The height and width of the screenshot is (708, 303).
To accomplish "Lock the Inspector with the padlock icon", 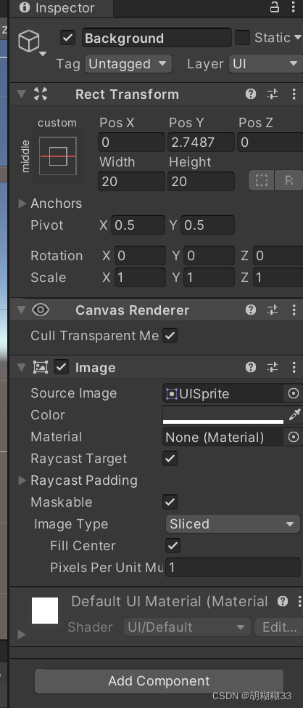I will (274, 7).
